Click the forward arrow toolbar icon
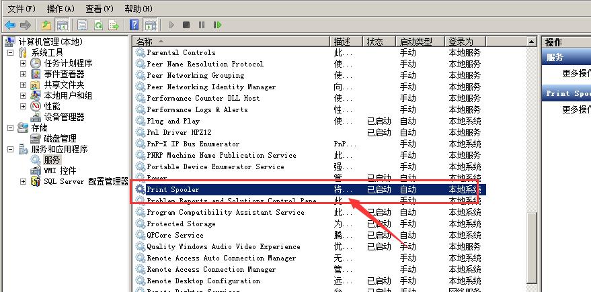Viewport: 591px width, 292px height. 26,26
